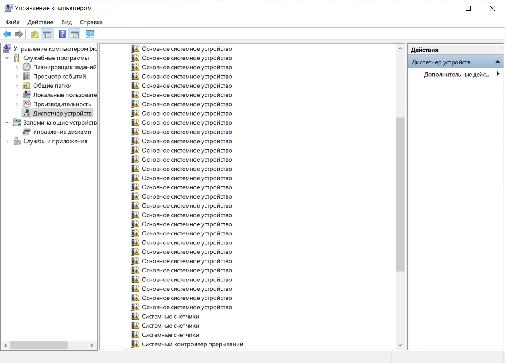The height and width of the screenshot is (363, 505).
Task: Click the Forward arrow toolbar icon
Action: pos(18,34)
